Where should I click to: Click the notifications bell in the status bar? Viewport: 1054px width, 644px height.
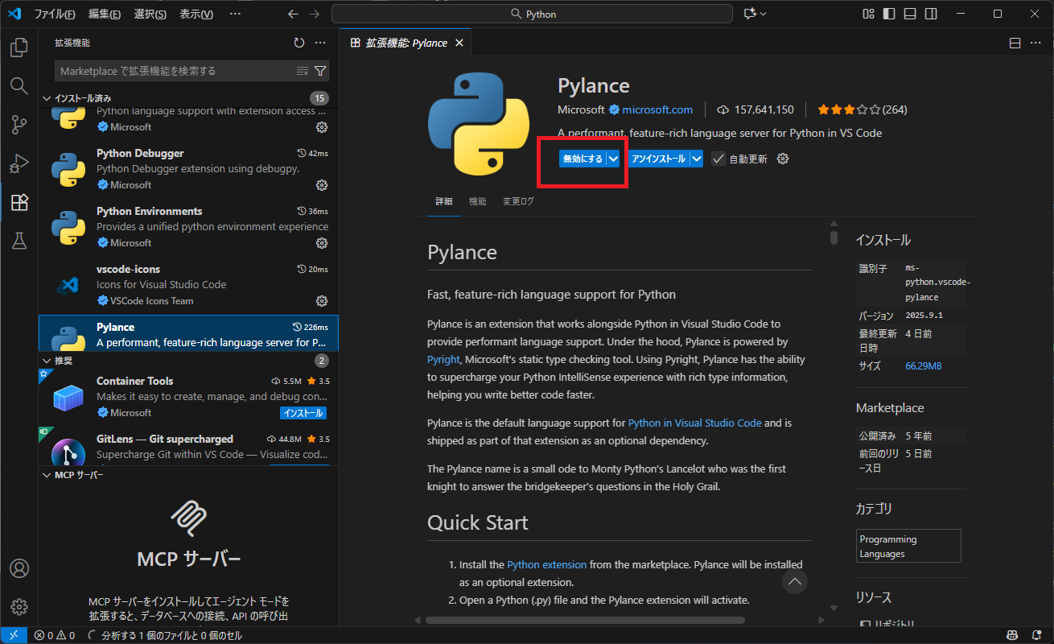coord(1037,635)
